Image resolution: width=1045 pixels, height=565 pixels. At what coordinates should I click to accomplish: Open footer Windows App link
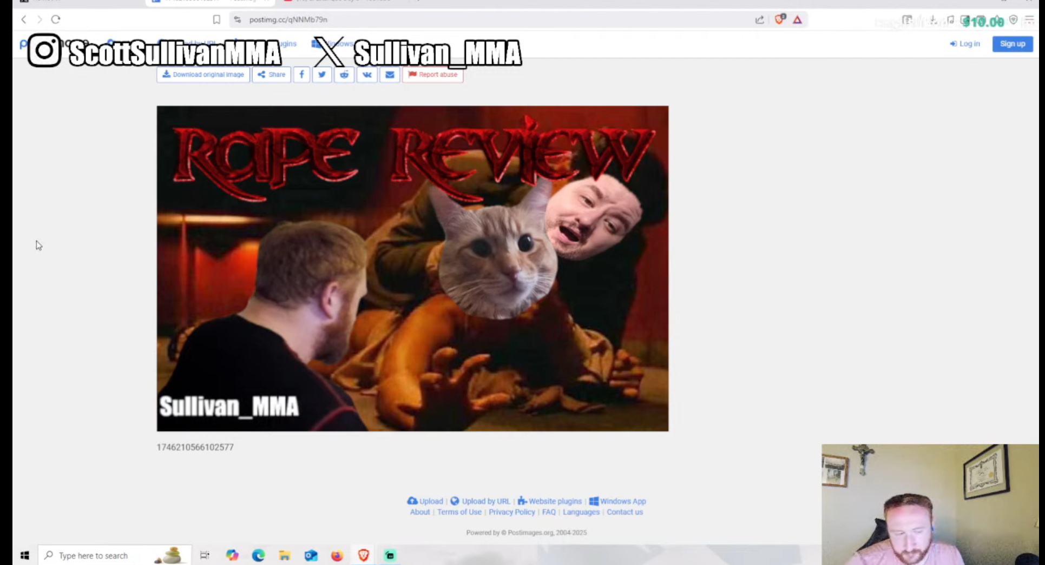(x=617, y=501)
